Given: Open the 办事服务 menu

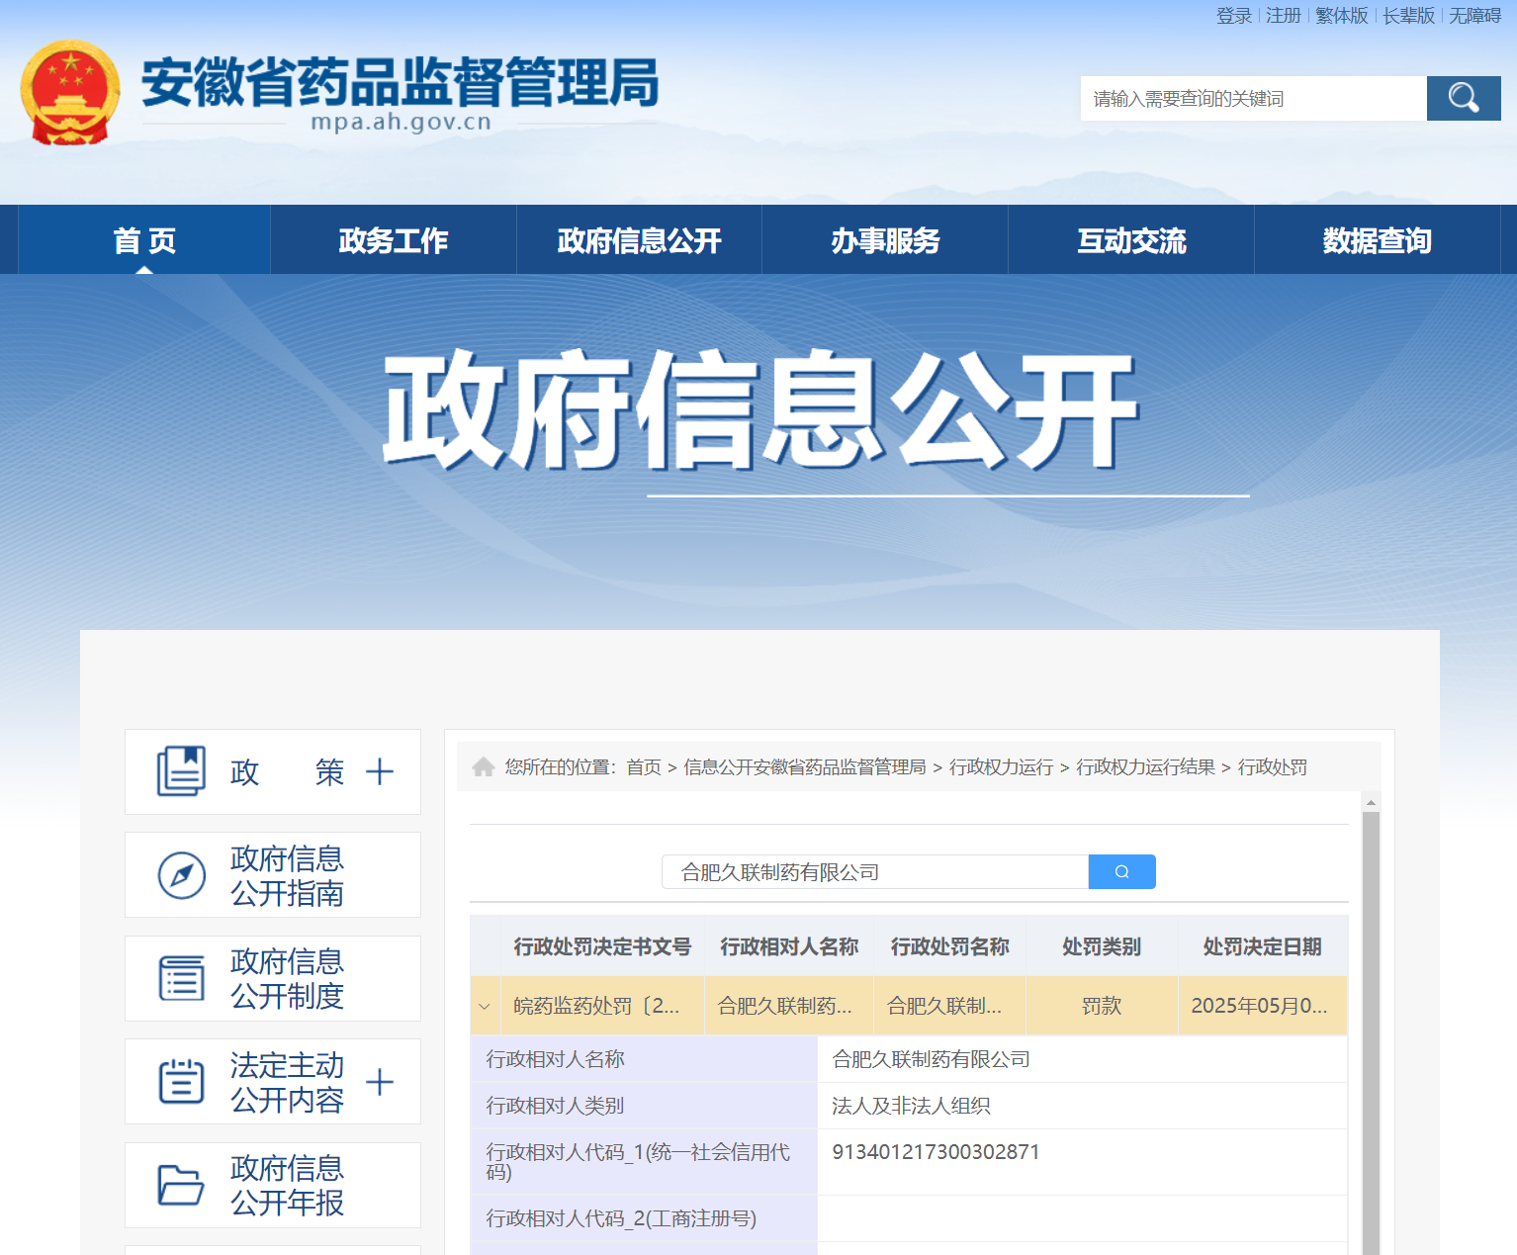Looking at the screenshot, I should tap(885, 240).
